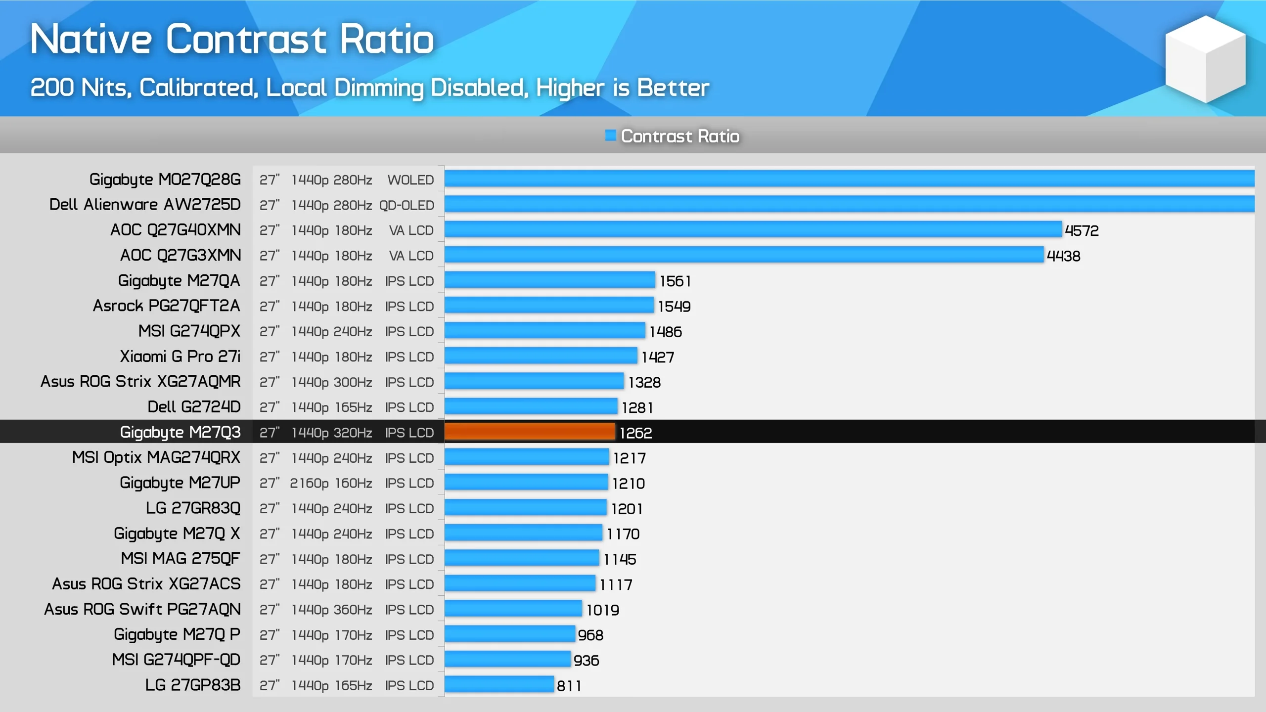The height and width of the screenshot is (712, 1266).
Task: Click the Native Contrast Ratio title
Action: tap(232, 40)
